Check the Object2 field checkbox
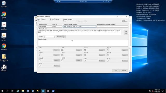This screenshot has height=93, width=166. [x=39, y=55]
